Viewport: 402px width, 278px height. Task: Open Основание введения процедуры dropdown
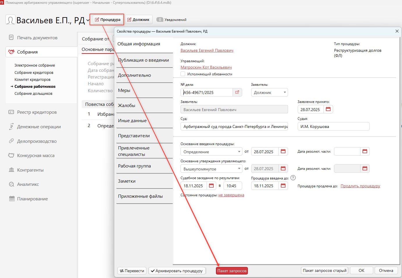[211, 152]
